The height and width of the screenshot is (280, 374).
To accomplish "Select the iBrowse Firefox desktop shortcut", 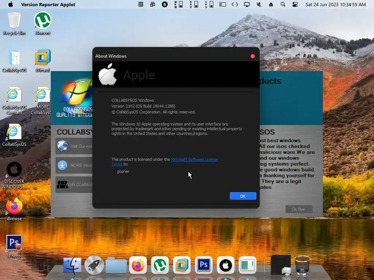I will click(14, 209).
